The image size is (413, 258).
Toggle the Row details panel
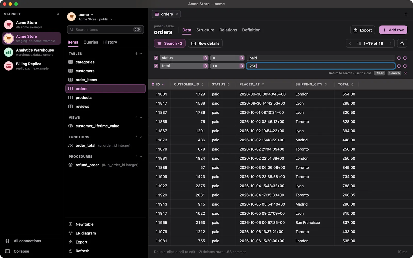pyautogui.click(x=205, y=43)
